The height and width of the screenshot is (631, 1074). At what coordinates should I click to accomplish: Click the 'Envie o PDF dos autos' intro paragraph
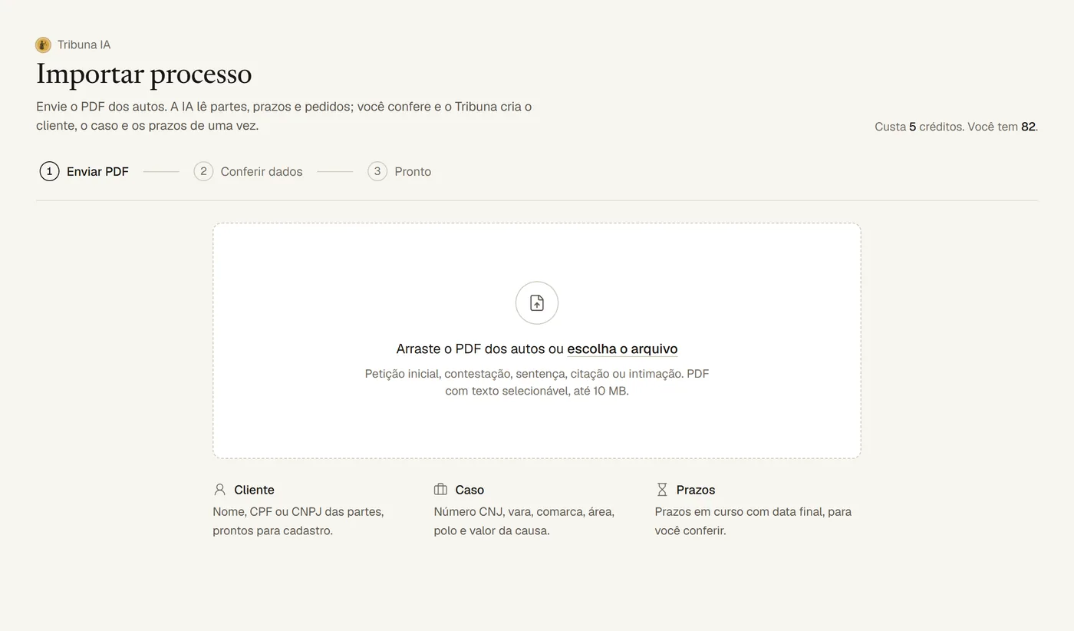click(284, 116)
